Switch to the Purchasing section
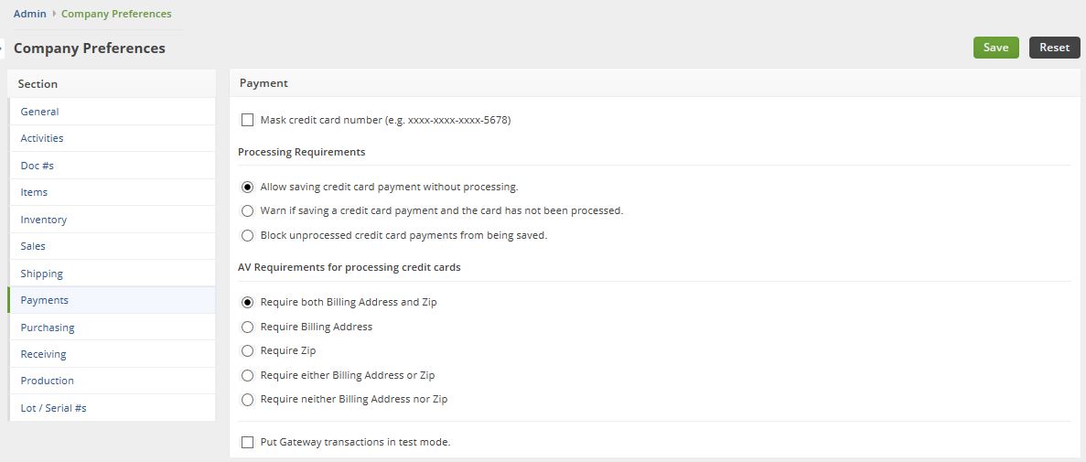The image size is (1086, 462). pos(48,328)
